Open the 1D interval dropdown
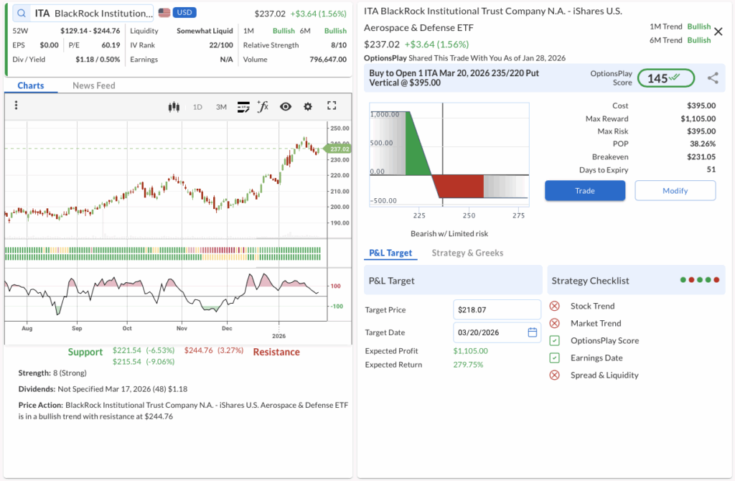The height and width of the screenshot is (481, 735). 197,107
